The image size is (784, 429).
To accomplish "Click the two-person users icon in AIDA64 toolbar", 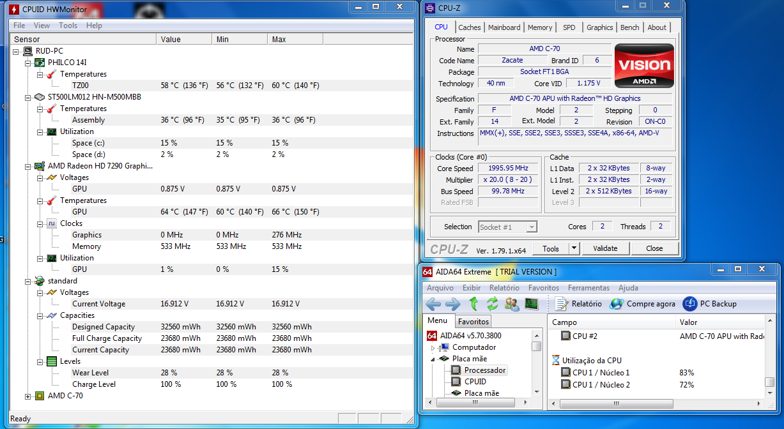I will click(x=512, y=304).
